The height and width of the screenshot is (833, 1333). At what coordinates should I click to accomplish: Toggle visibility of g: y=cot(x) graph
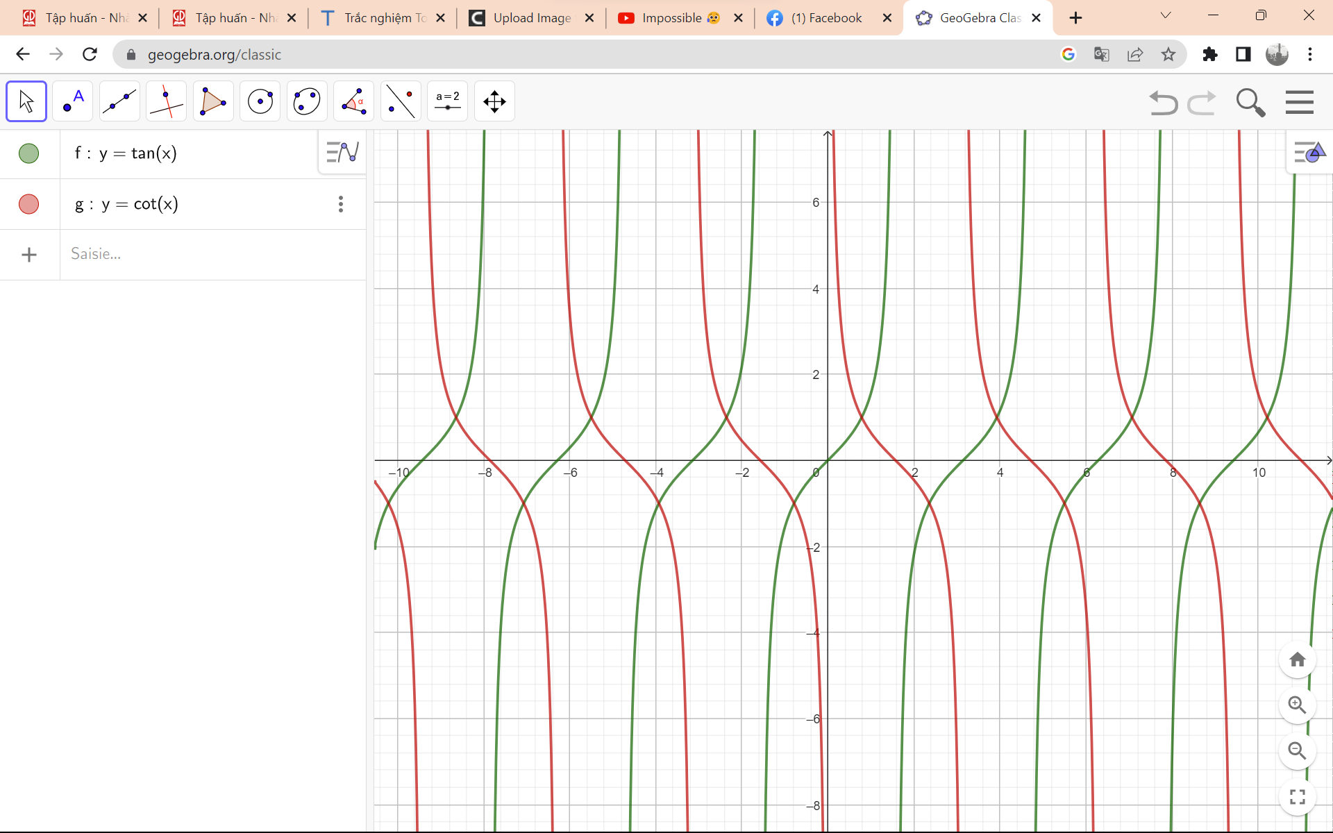[x=28, y=203]
